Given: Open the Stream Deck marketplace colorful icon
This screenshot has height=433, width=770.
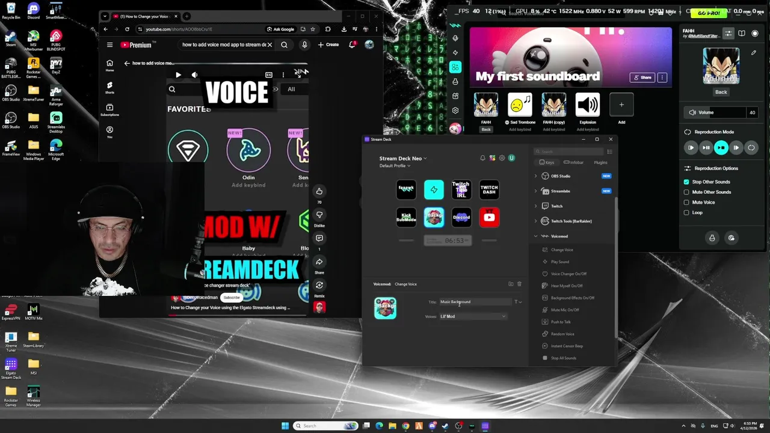Looking at the screenshot, I should 492,158.
